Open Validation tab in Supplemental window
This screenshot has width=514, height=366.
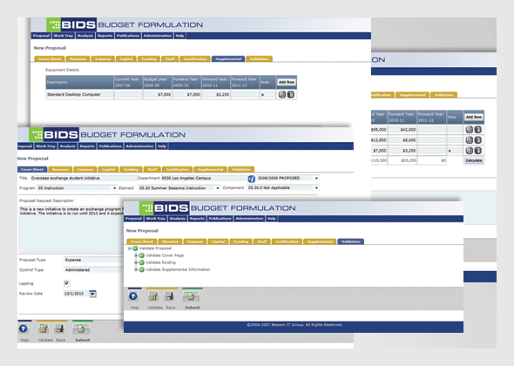[260, 59]
